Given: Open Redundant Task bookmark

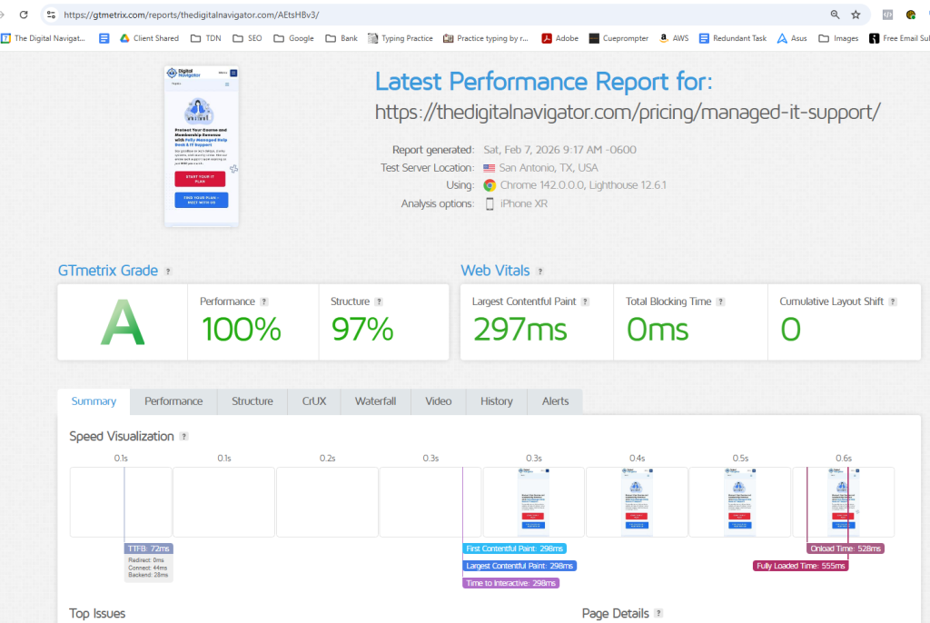Looking at the screenshot, I should pyautogui.click(x=733, y=38).
